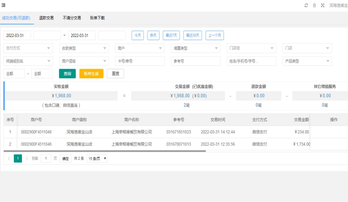Expand the 收款类型 dropdown
Viewport: 348px width, 202px height.
click(x=84, y=48)
